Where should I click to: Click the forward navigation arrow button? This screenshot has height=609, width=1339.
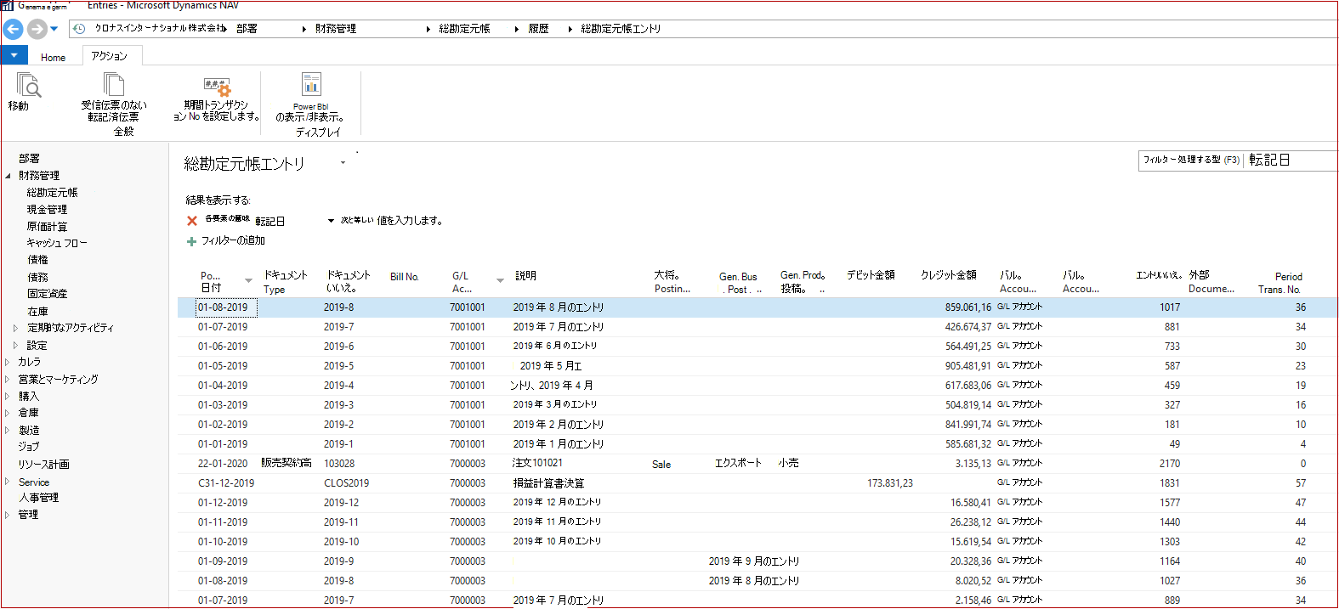pos(37,29)
